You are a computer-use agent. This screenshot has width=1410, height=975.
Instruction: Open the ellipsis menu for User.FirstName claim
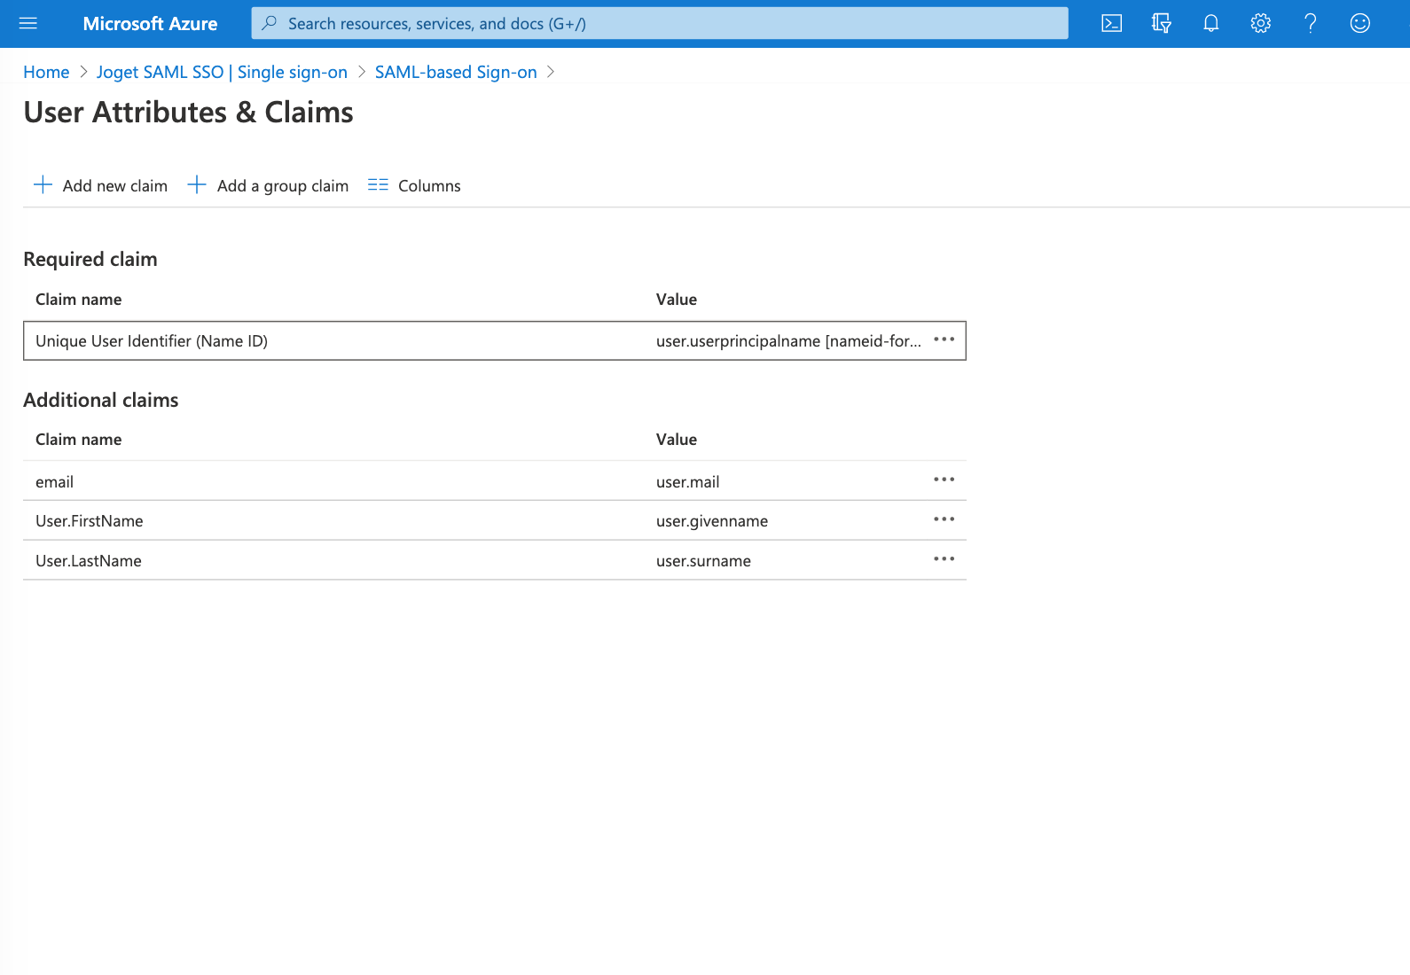(944, 520)
